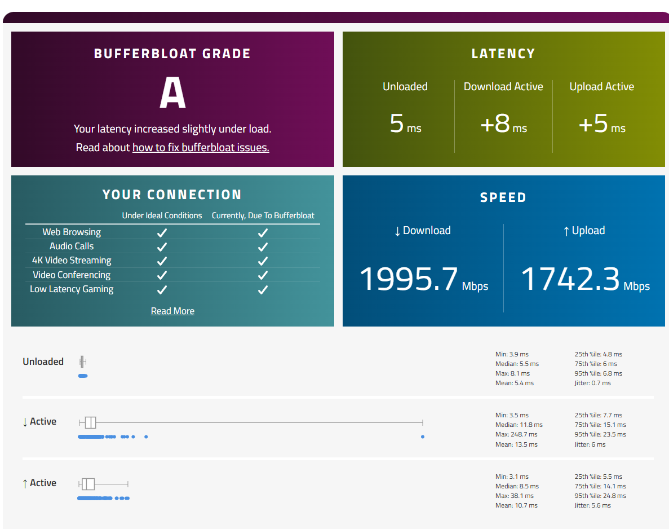Click the 1742.3 Mbps upload speed value
Image resolution: width=669 pixels, height=529 pixels.
pos(586,279)
